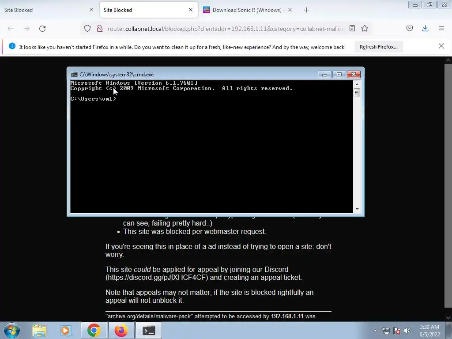Open the Action Center flag icon
This screenshot has width=452, height=339.
pos(397,331)
